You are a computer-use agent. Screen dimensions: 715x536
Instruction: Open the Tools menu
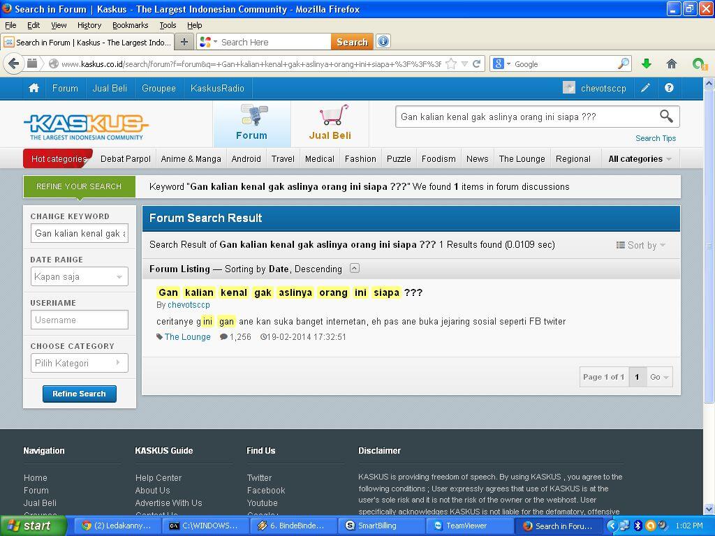168,25
